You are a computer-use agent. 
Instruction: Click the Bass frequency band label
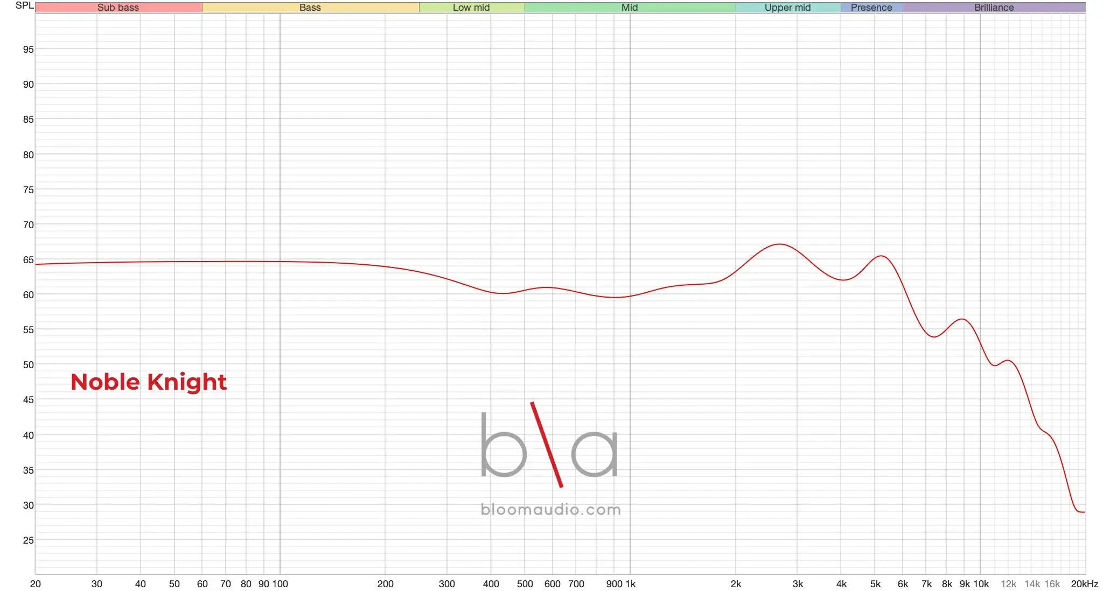[310, 8]
